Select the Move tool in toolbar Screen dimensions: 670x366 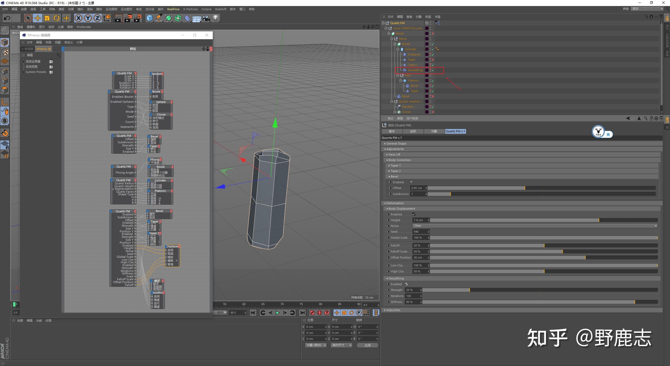pos(37,18)
